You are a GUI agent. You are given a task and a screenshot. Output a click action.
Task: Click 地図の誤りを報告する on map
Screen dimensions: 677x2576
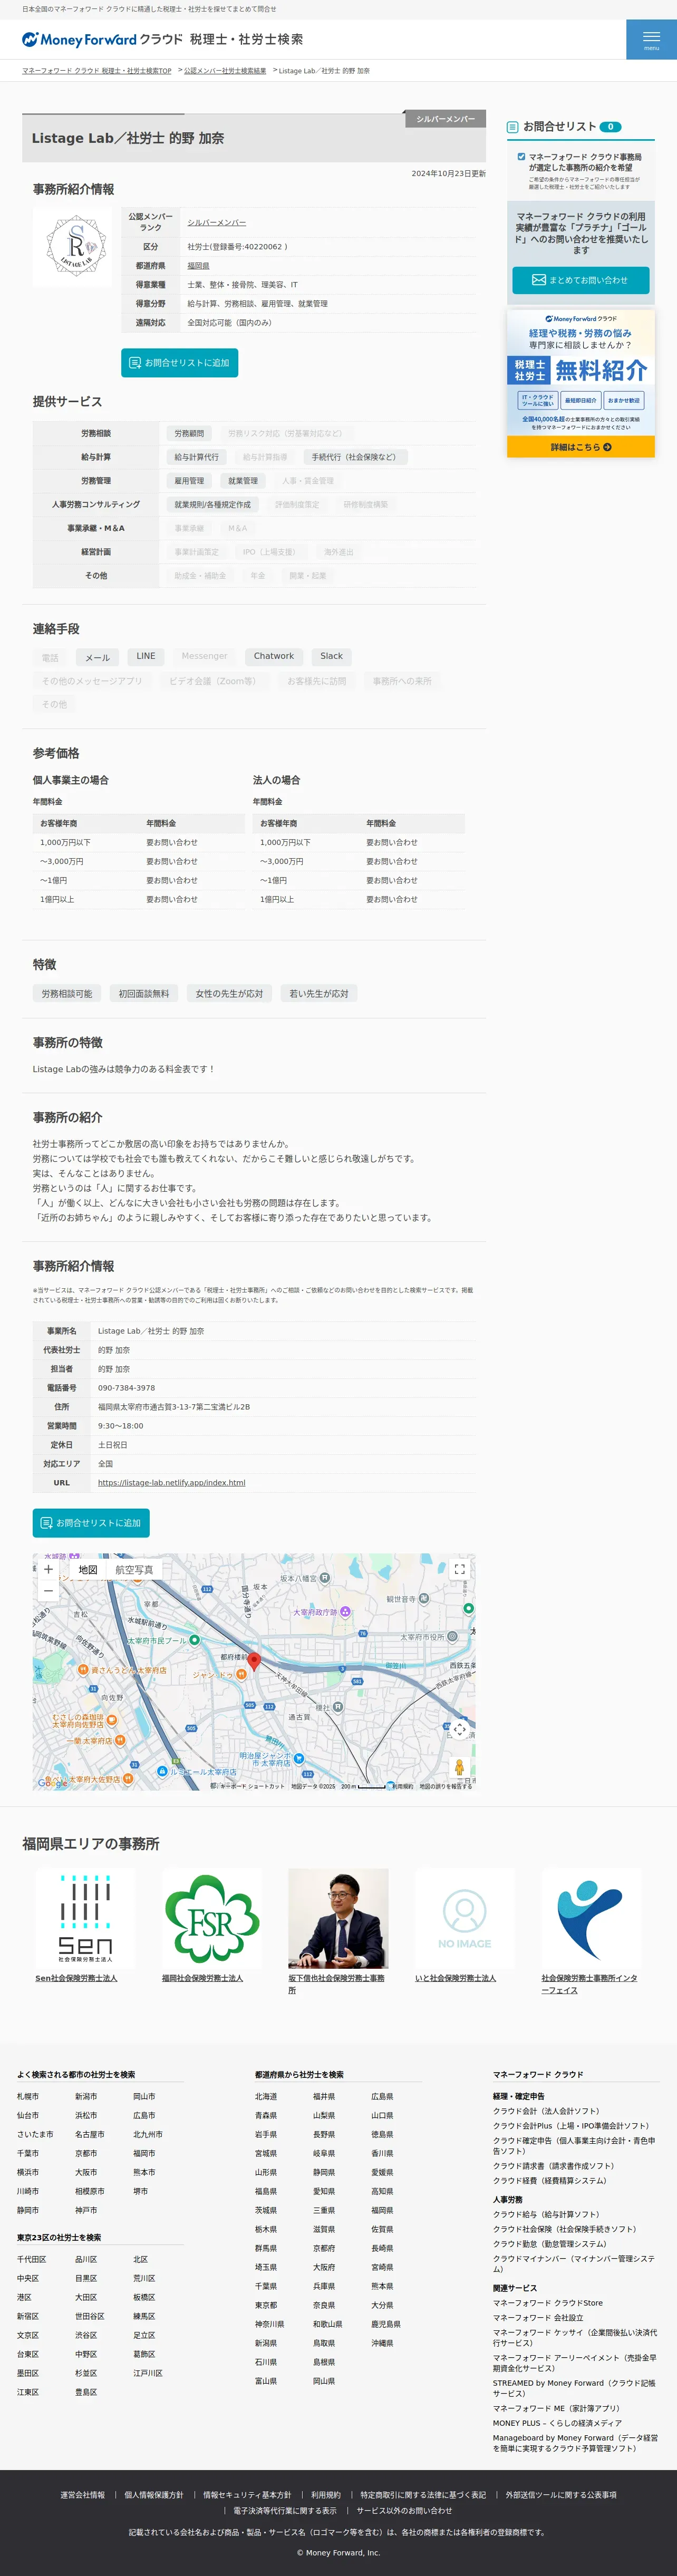(446, 1786)
